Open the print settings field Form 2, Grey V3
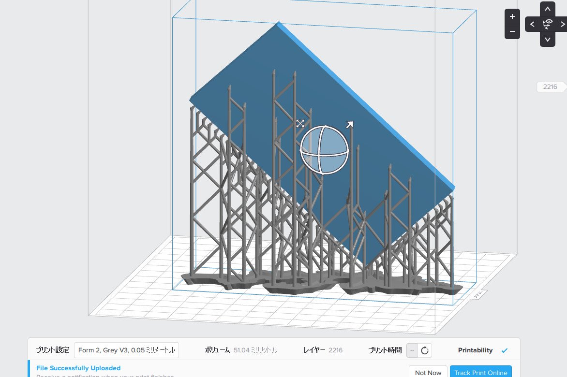 (x=126, y=350)
